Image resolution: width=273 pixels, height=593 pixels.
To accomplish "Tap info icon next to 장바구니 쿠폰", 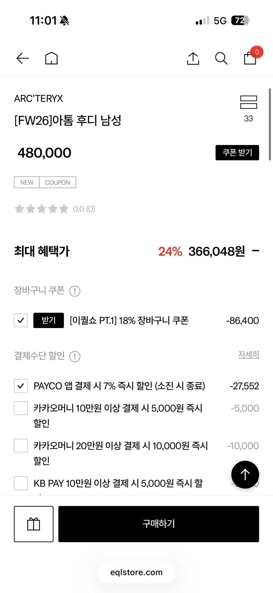I will coord(75,291).
